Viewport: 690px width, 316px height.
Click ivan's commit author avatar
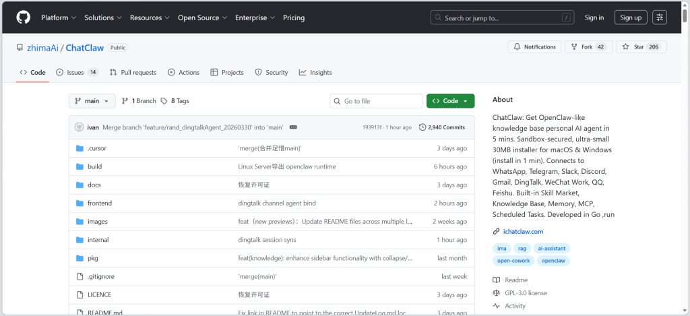click(80, 127)
